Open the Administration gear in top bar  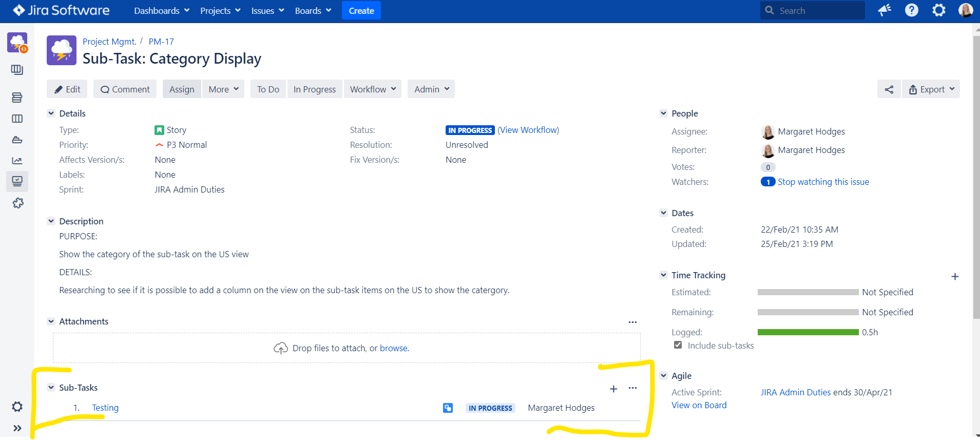click(939, 10)
